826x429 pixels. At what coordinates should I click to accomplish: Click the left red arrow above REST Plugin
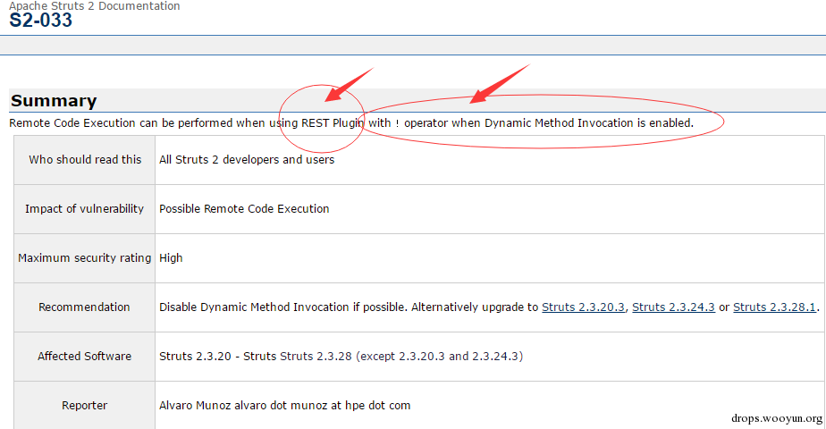(x=348, y=82)
